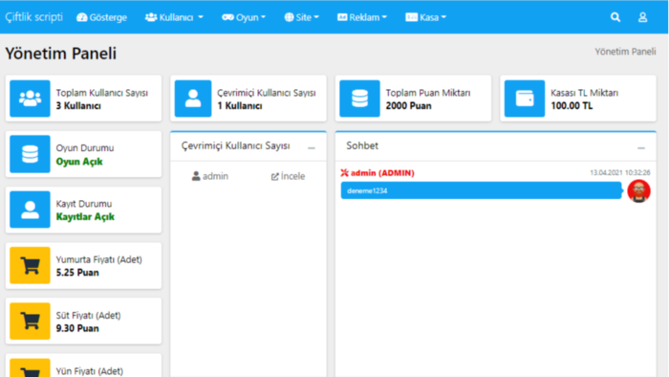
Task: Click the Oyun Açık status text
Action: coord(79,162)
